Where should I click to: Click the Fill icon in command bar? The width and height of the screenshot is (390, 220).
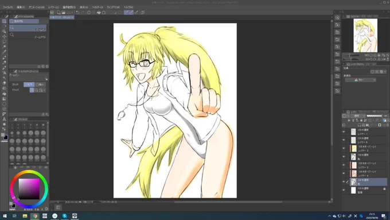[99, 13]
